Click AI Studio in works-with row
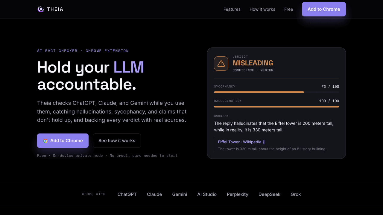The image size is (383, 215). pos(207,194)
